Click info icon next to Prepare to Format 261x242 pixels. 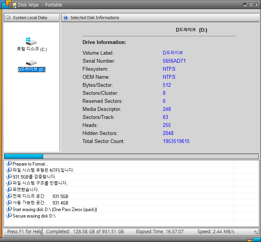tap(9, 164)
